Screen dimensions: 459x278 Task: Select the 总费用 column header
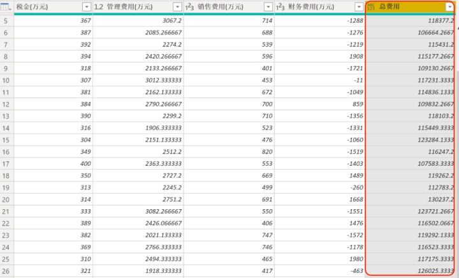point(410,7)
